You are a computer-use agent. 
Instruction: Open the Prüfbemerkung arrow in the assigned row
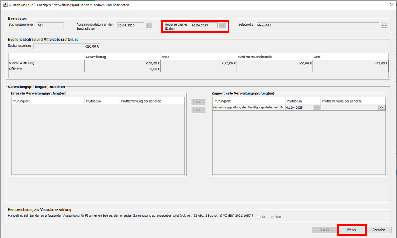(381, 107)
